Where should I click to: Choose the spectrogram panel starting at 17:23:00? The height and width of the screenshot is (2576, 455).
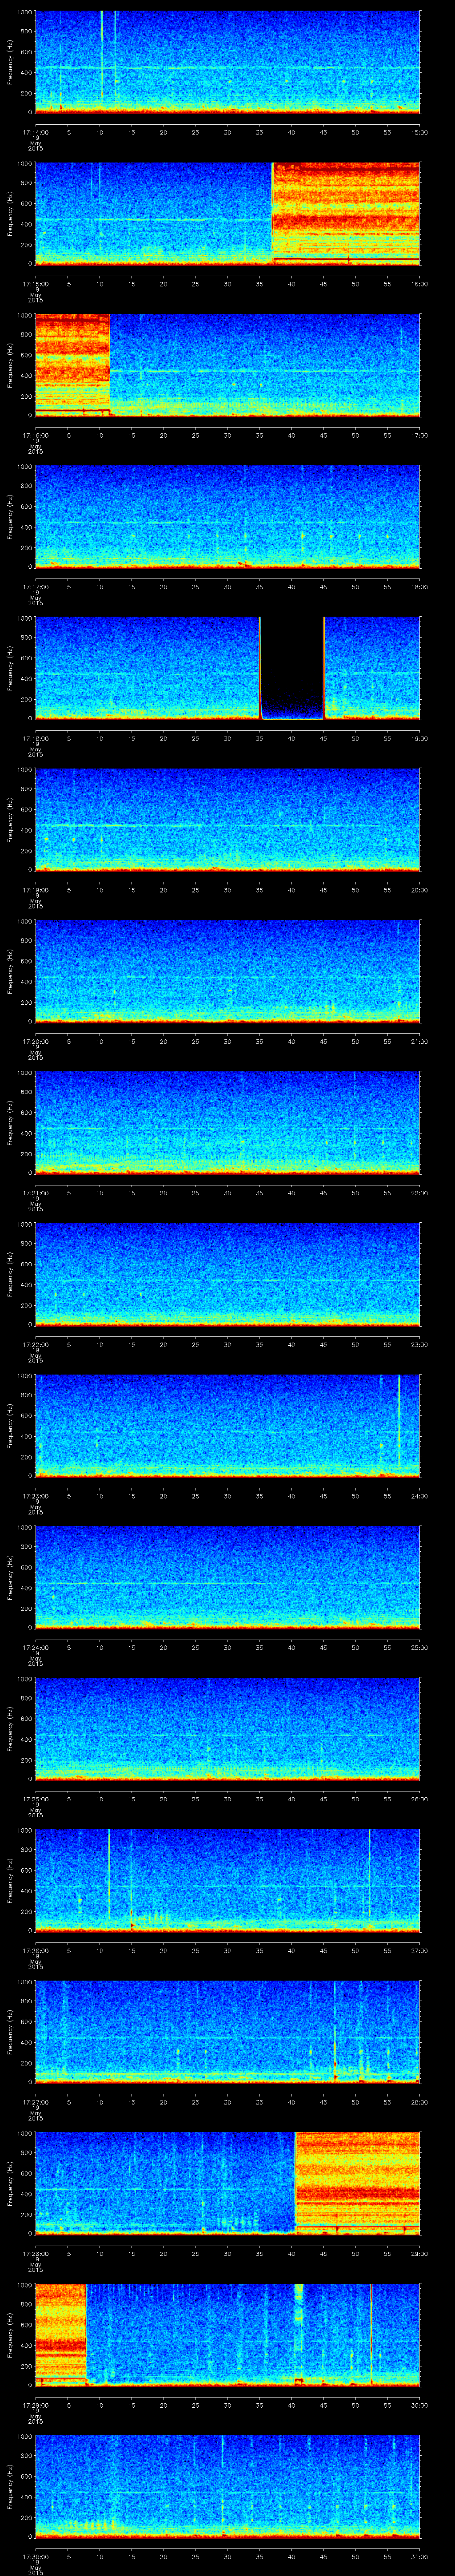[x=227, y=1425]
